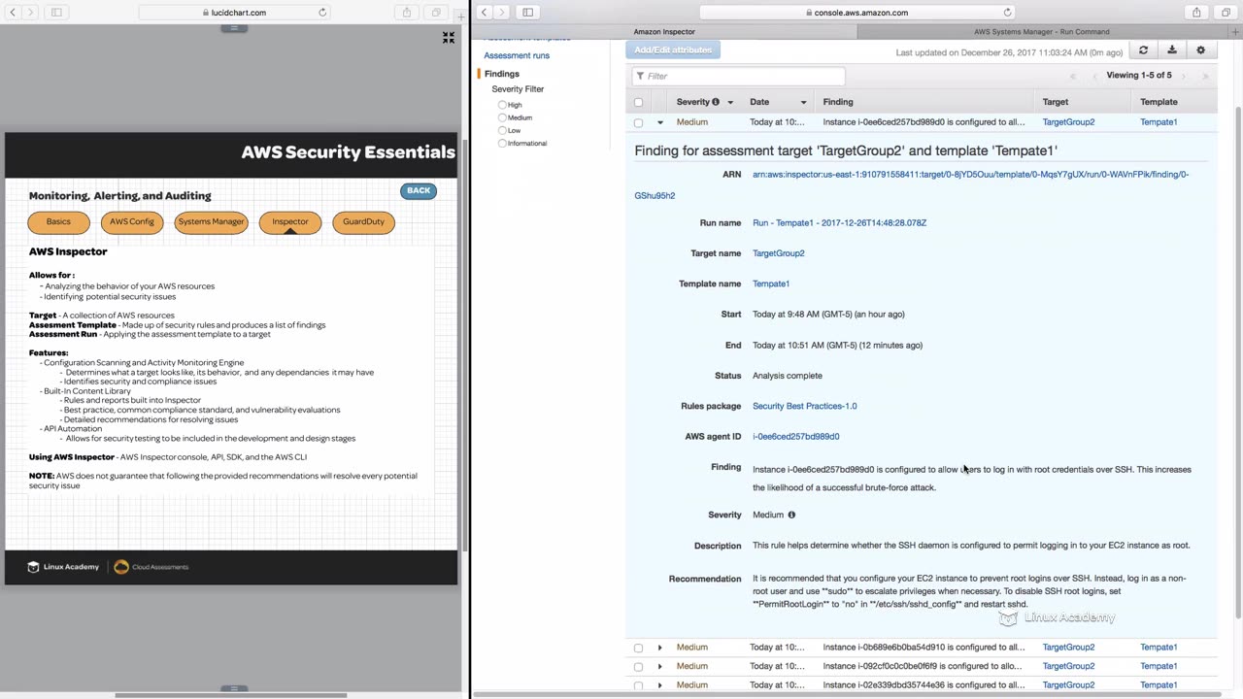1243x699 pixels.
Task: Check the box for finding i-092cf0c0c0be0f6f9
Action: click(x=638, y=667)
